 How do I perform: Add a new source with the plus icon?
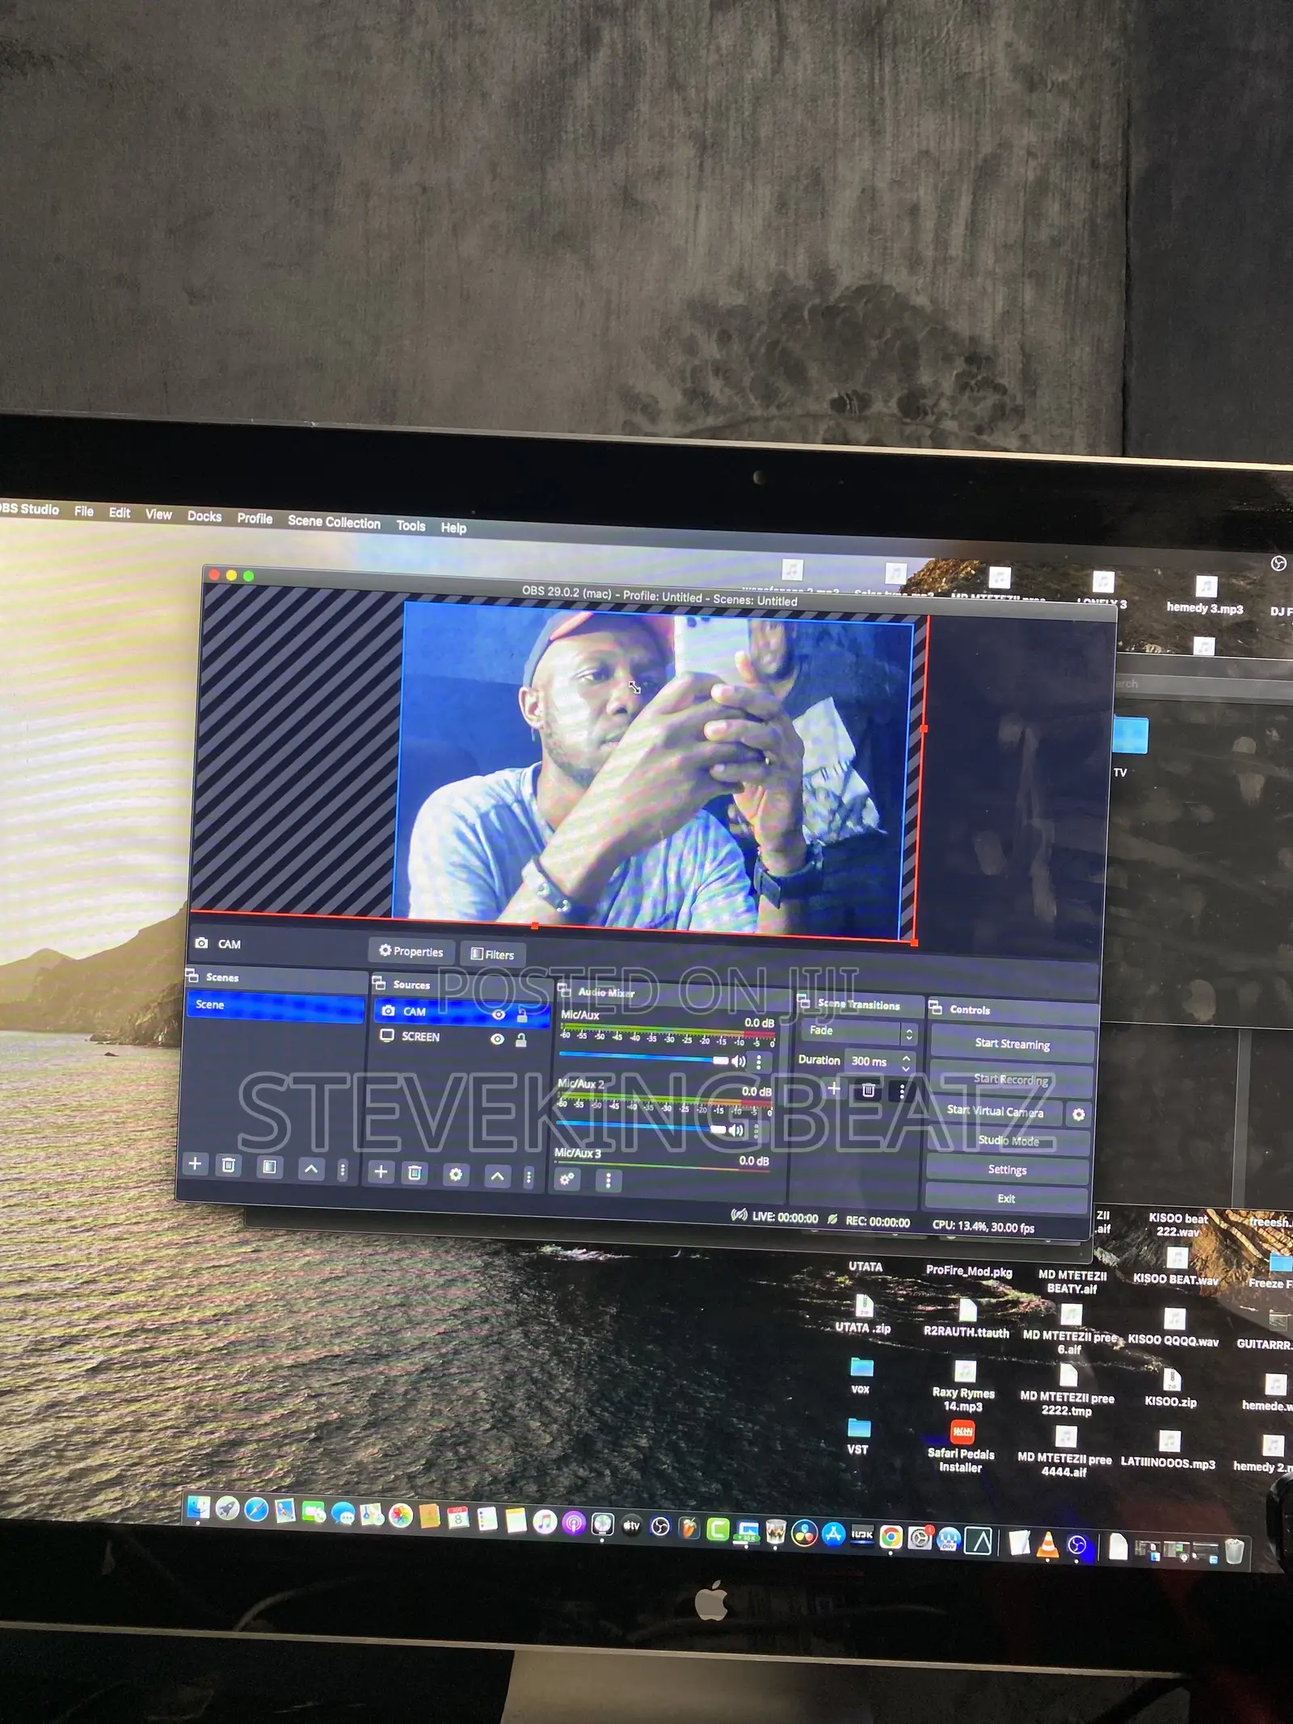click(381, 1171)
